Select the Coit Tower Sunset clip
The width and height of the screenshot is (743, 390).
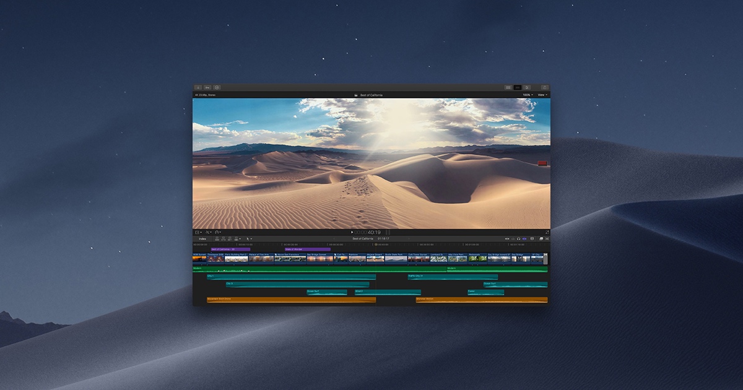[419, 258]
